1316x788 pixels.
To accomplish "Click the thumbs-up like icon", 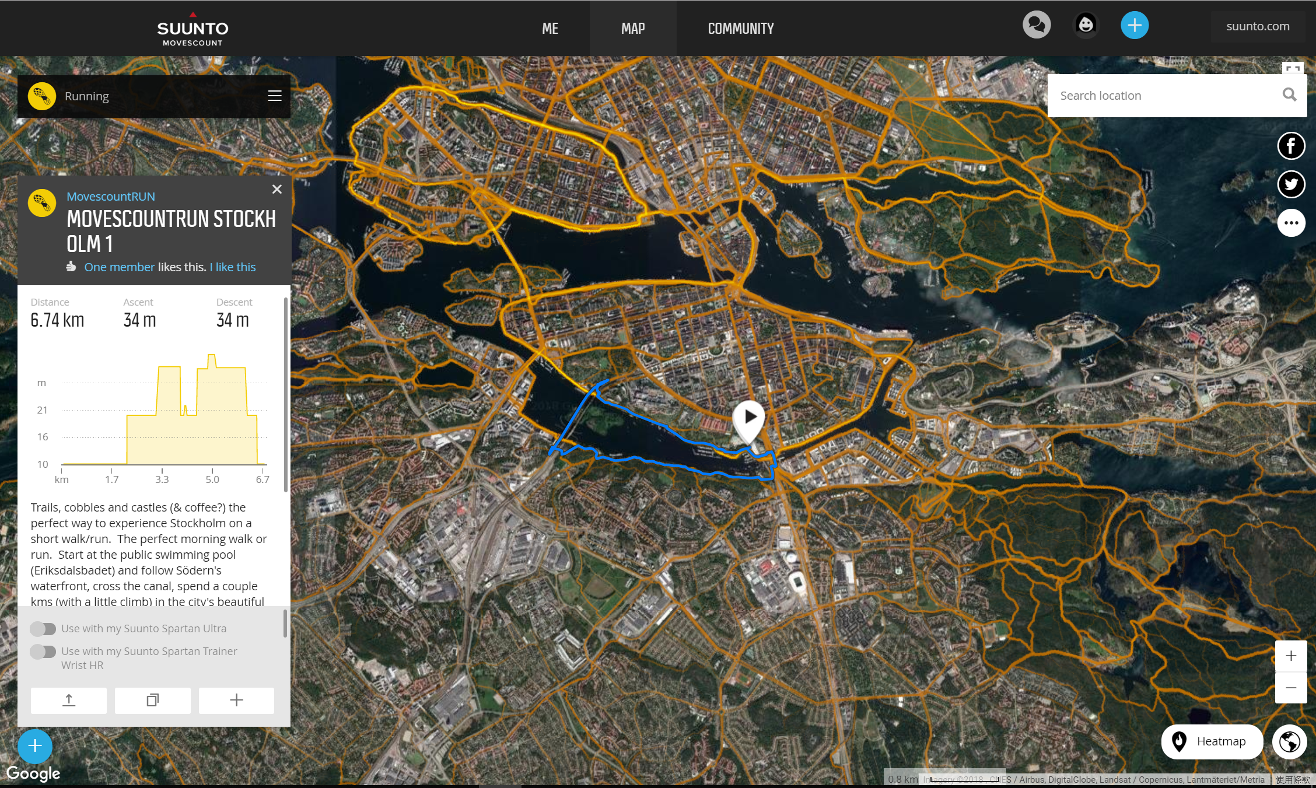I will [71, 267].
